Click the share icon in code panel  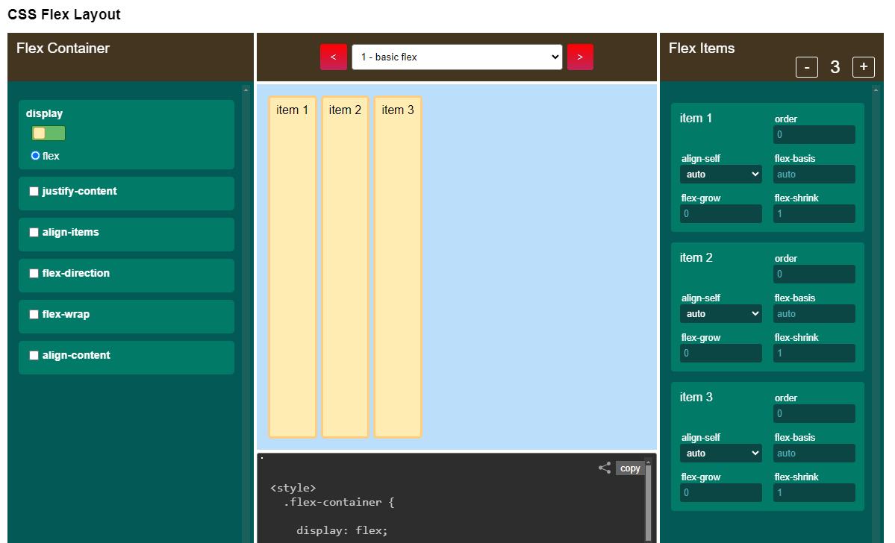pyautogui.click(x=605, y=468)
